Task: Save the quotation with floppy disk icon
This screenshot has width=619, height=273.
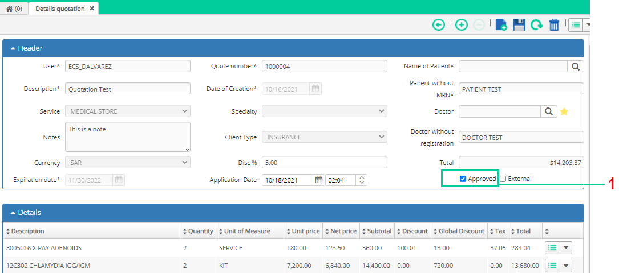Action: [x=519, y=25]
